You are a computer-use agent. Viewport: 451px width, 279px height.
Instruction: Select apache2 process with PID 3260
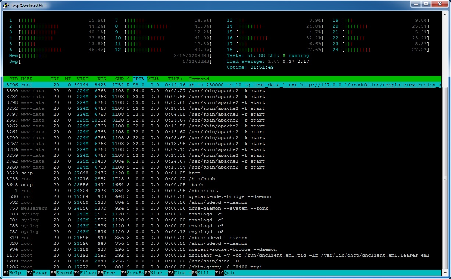point(222,167)
